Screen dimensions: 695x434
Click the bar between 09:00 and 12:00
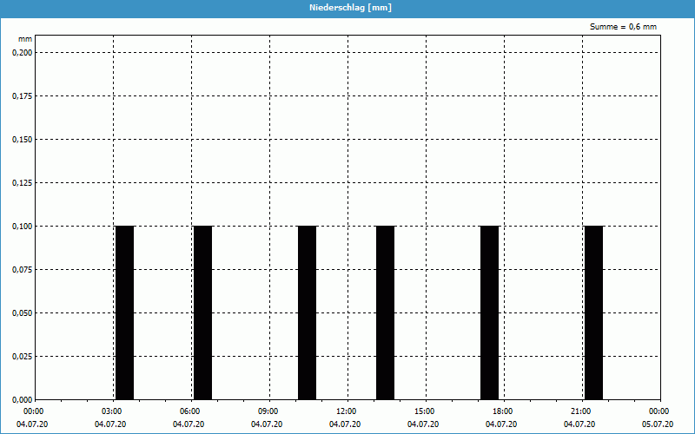(x=307, y=312)
